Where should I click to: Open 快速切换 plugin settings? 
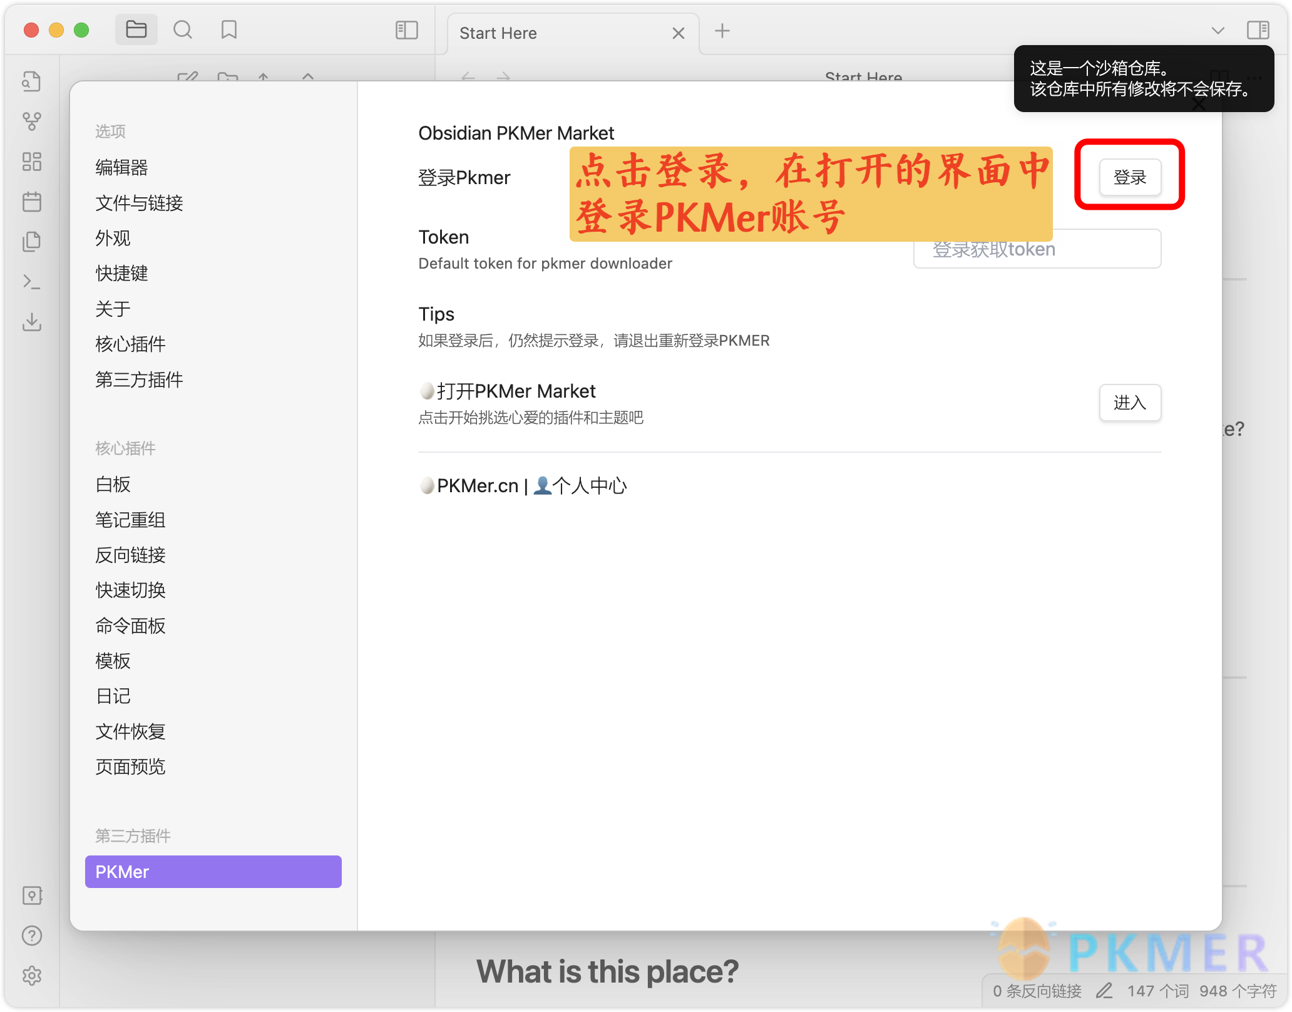pyautogui.click(x=213, y=590)
